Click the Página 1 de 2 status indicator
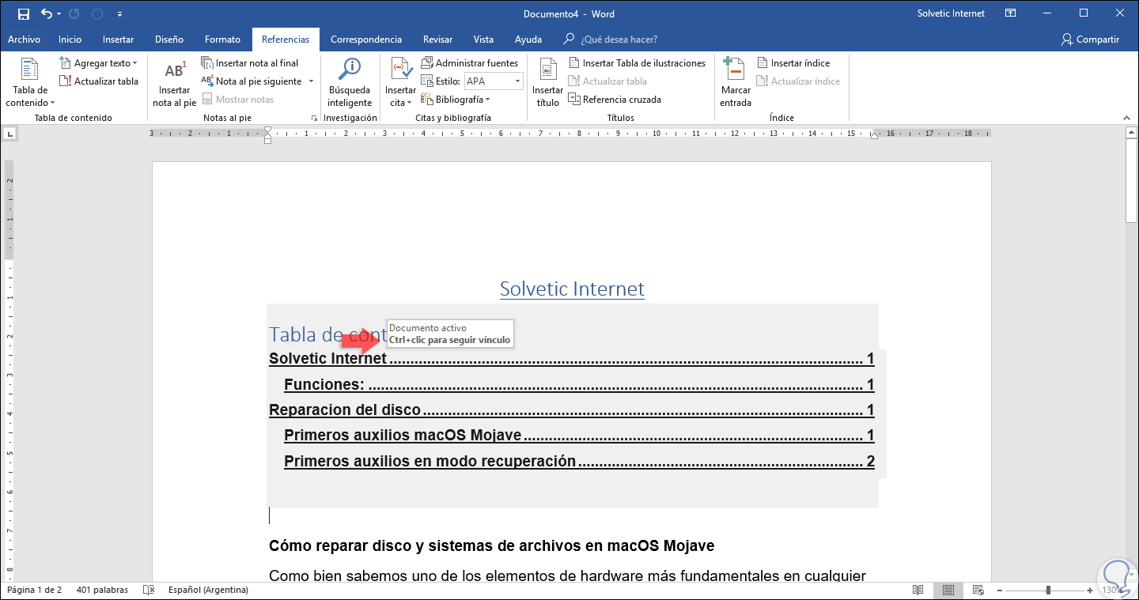 (33, 590)
